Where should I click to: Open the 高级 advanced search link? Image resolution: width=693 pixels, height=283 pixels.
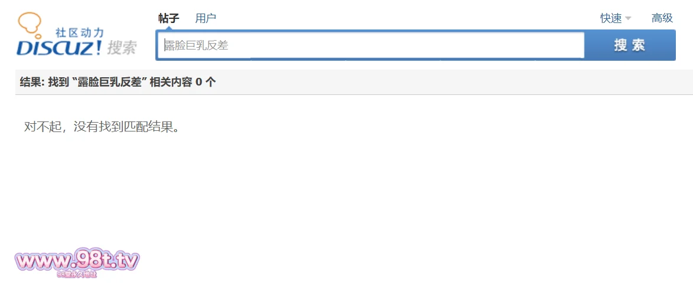pos(662,18)
